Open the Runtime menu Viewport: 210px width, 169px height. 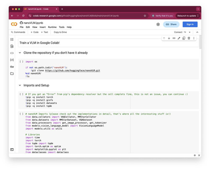tap(52, 27)
